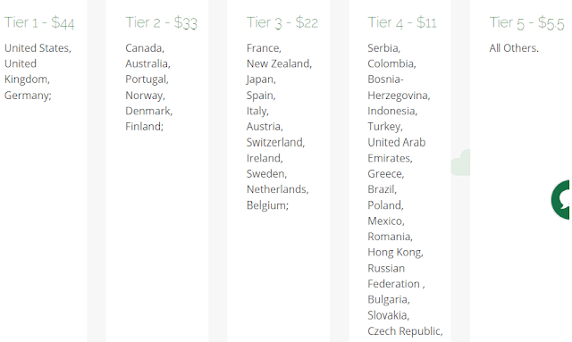This screenshot has height=342, width=572.
Task: Click United Arab Emirates entry
Action: click(x=397, y=150)
